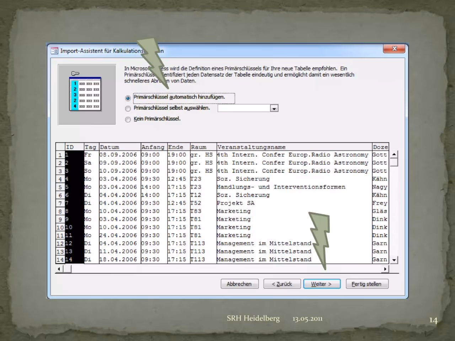Proceed with the 'Weiter >' button
The width and height of the screenshot is (455, 341).
click(322, 284)
